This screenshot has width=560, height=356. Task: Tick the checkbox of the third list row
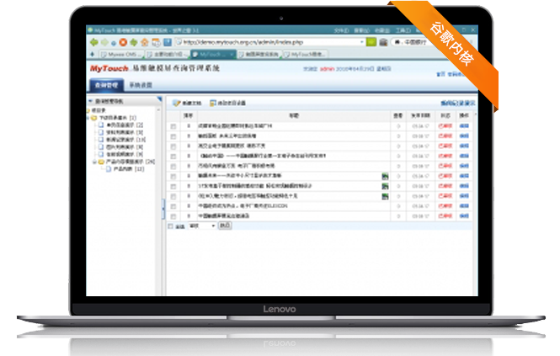point(173,146)
